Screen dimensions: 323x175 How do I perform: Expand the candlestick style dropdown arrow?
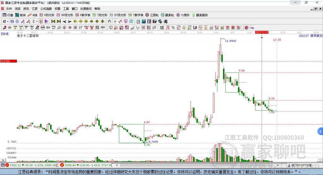(x=37, y=21)
